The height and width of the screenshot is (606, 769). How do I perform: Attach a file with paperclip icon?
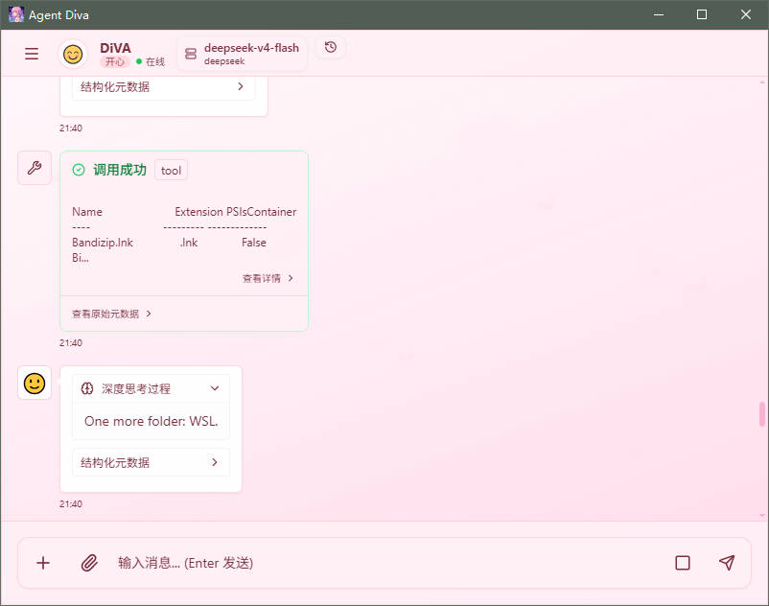[x=89, y=563]
